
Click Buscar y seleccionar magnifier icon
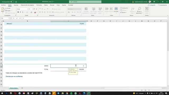pyautogui.click(x=139, y=9)
